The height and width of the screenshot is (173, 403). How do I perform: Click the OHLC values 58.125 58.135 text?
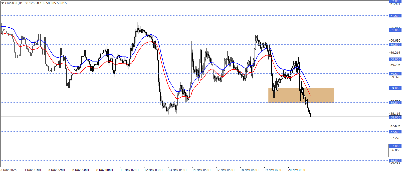(35, 3)
